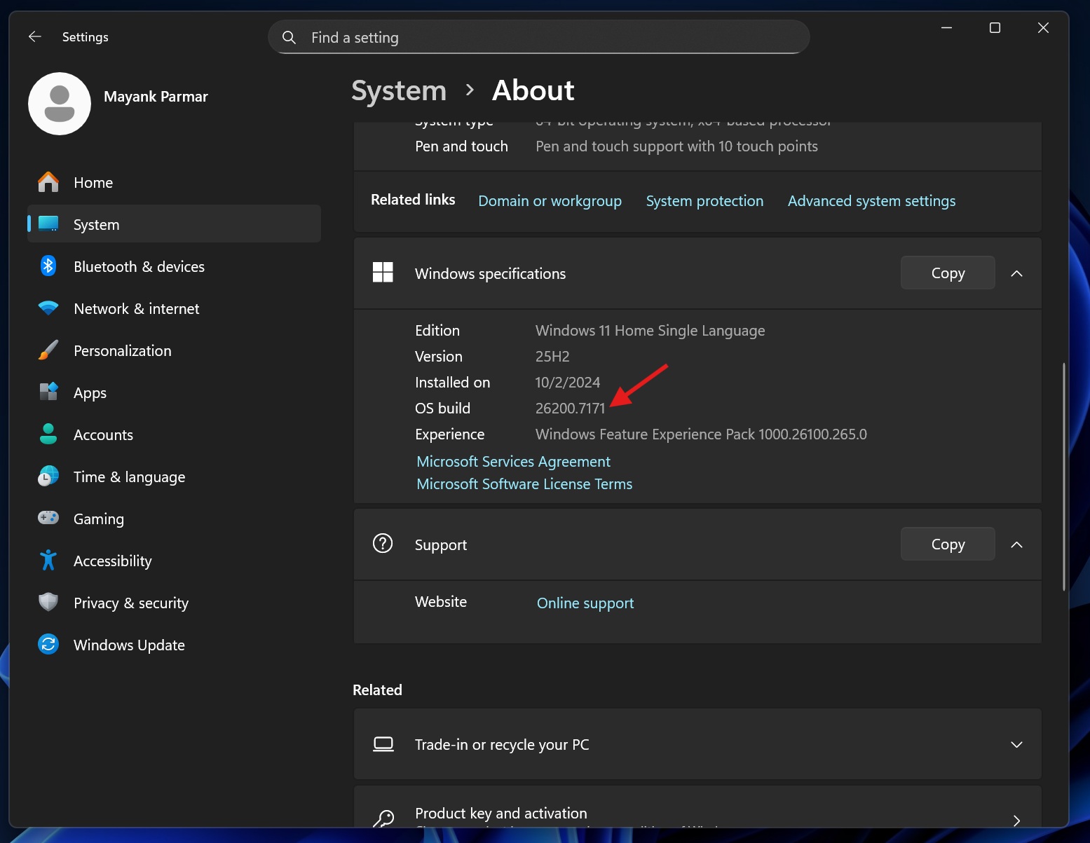
Task: Open Gaming settings
Action: pyautogui.click(x=98, y=519)
